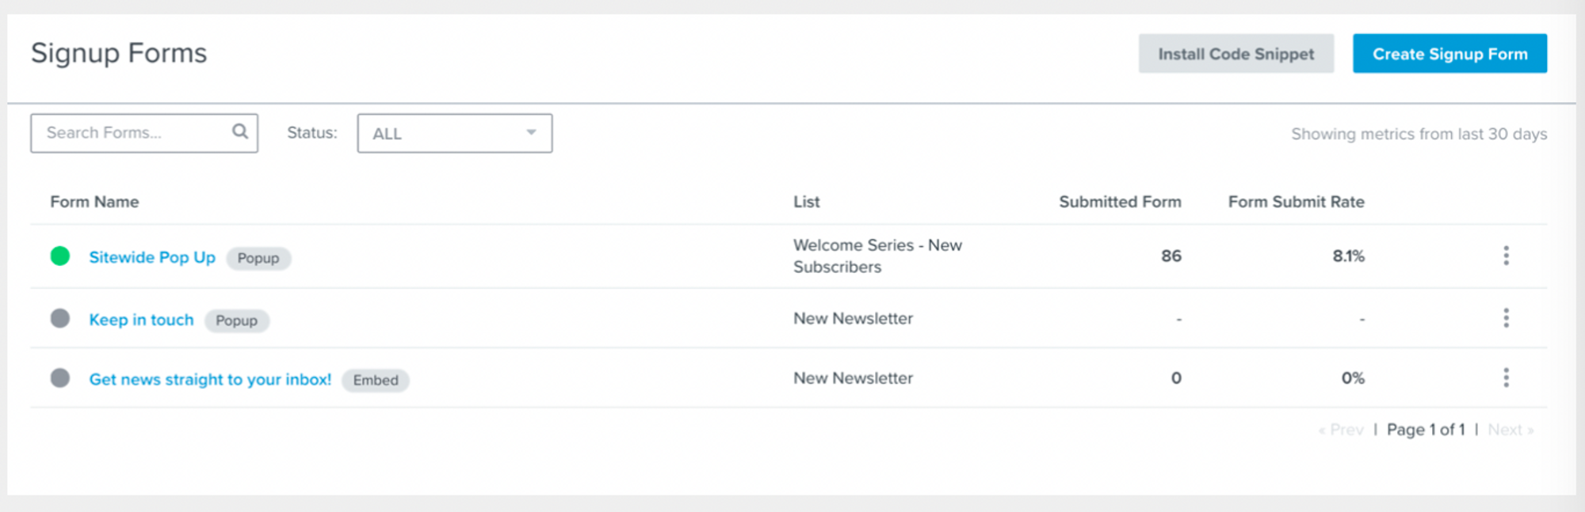This screenshot has height=512, width=1585.
Task: Click the gray status dot for Keep in touch
Action: (x=60, y=318)
